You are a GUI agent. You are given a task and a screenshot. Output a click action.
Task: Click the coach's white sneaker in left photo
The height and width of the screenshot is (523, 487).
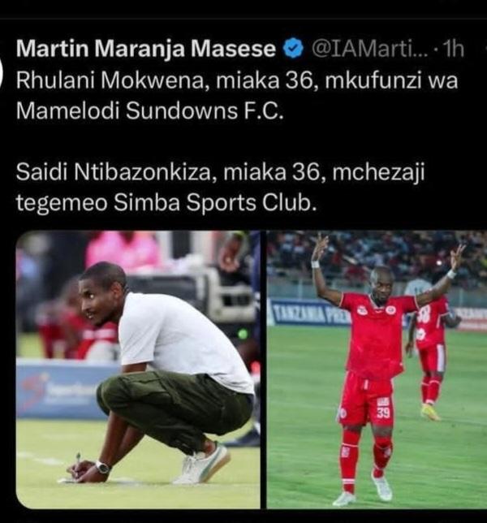coord(203,464)
